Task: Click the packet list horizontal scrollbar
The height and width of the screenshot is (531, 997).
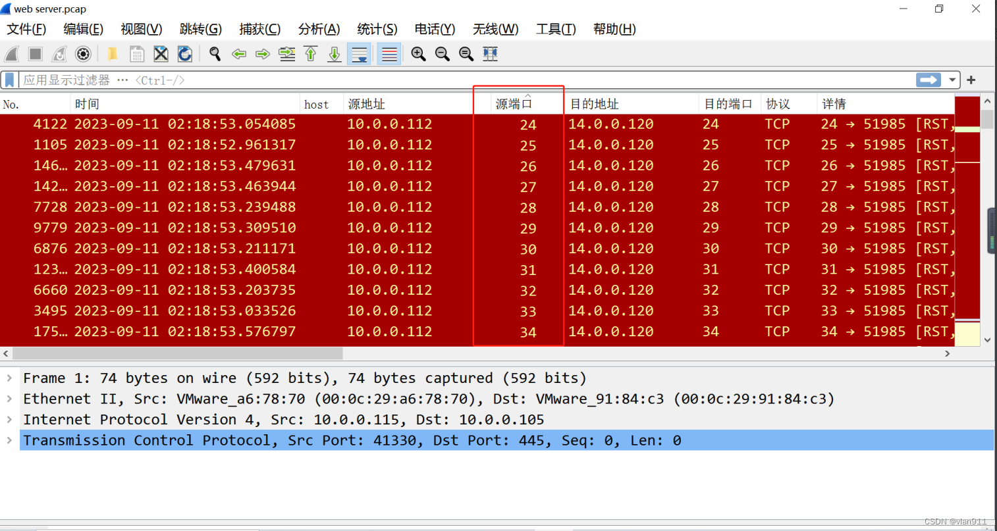Action: coord(178,353)
